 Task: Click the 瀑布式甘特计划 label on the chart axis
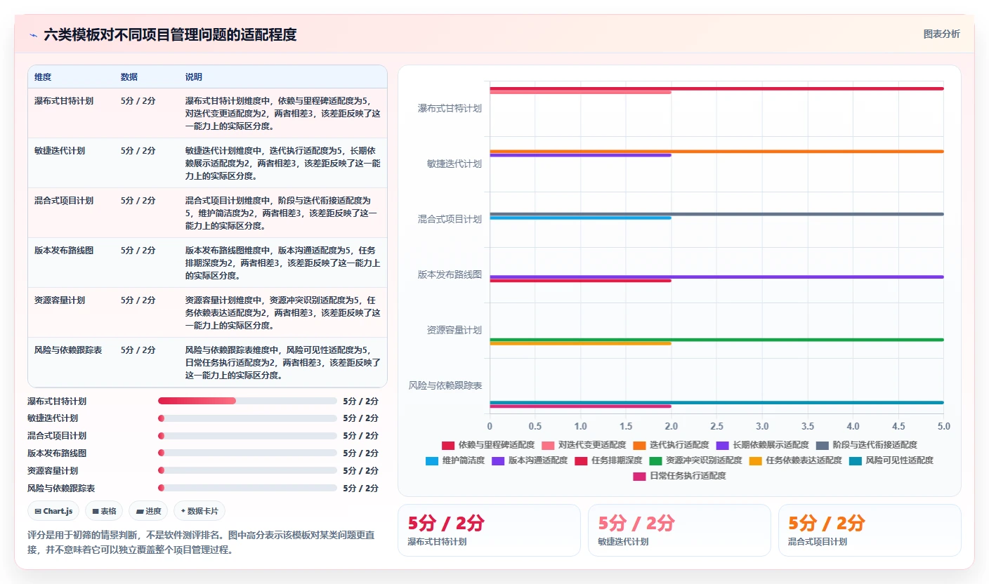(450, 108)
